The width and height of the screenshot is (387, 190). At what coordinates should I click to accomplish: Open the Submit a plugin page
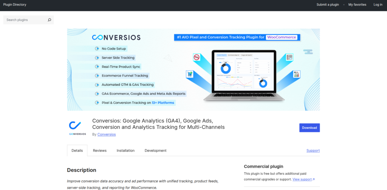(328, 5)
